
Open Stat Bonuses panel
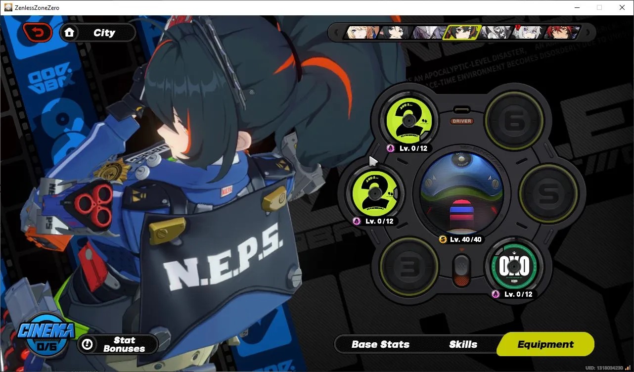point(118,344)
